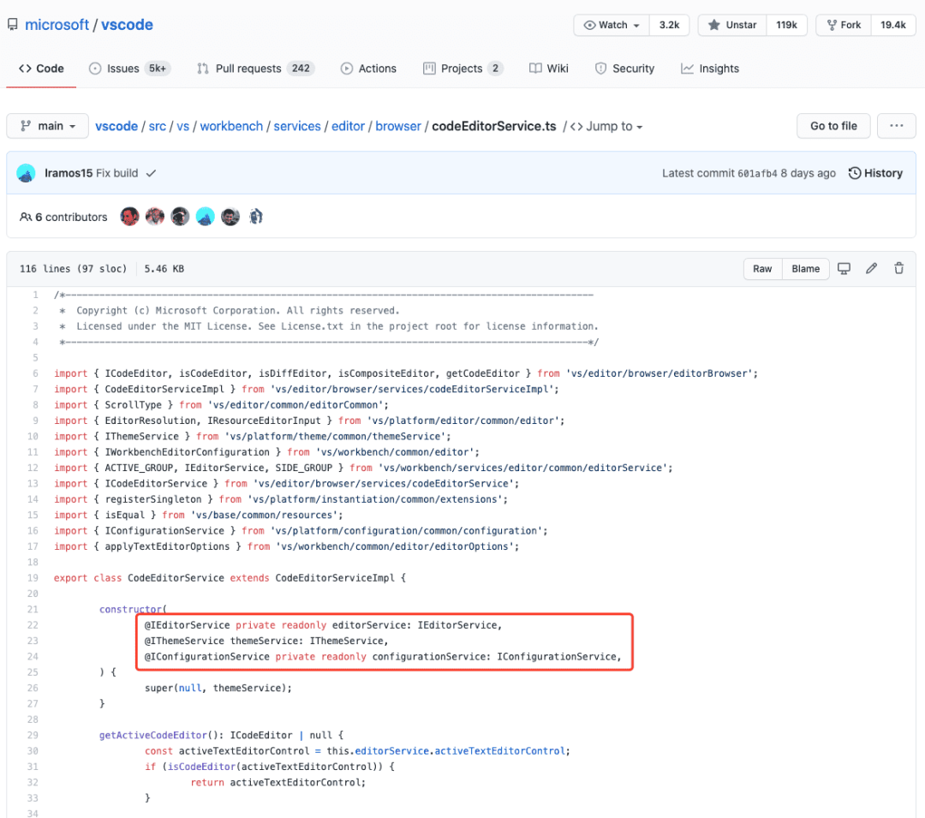Click the first contributor avatar
Image resolution: width=925 pixels, height=818 pixels.
coord(129,217)
